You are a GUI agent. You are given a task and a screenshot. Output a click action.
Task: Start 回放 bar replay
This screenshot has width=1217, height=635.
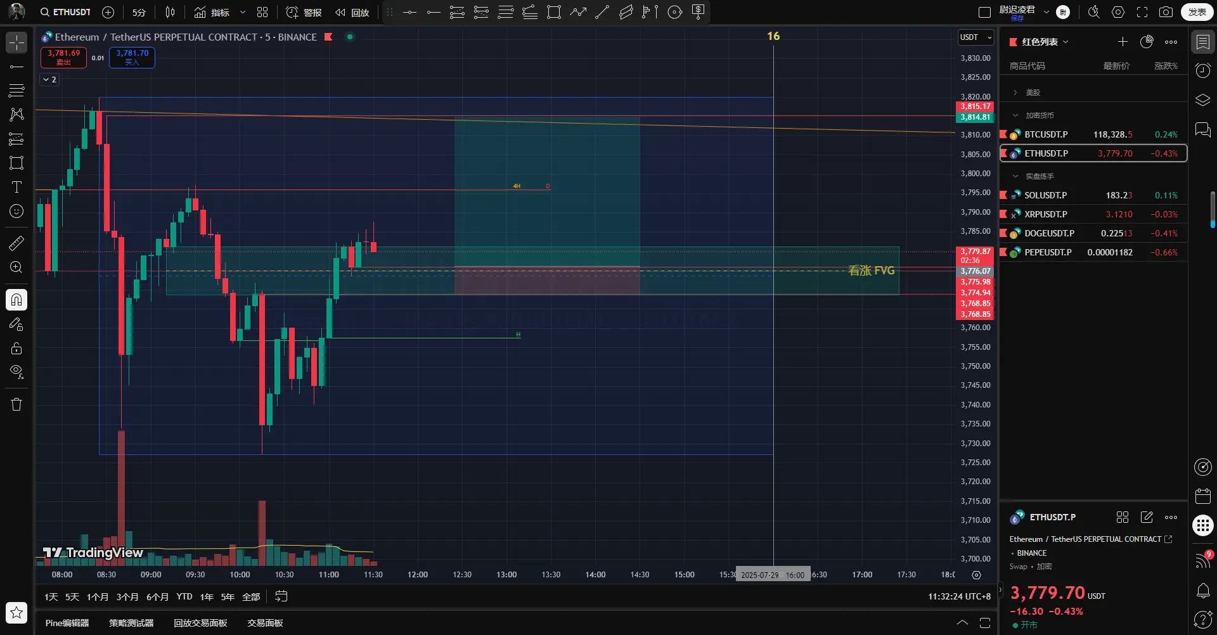352,12
